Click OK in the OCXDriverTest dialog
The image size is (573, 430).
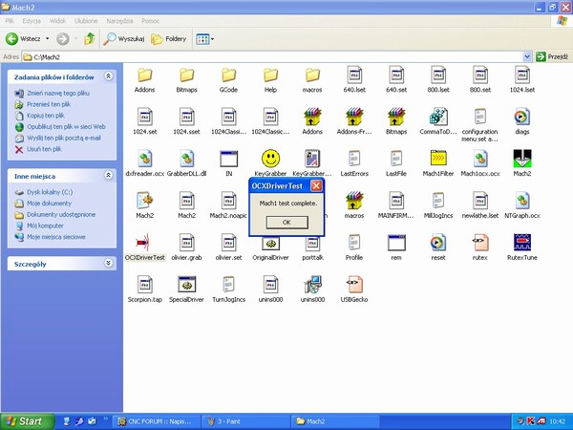point(286,222)
